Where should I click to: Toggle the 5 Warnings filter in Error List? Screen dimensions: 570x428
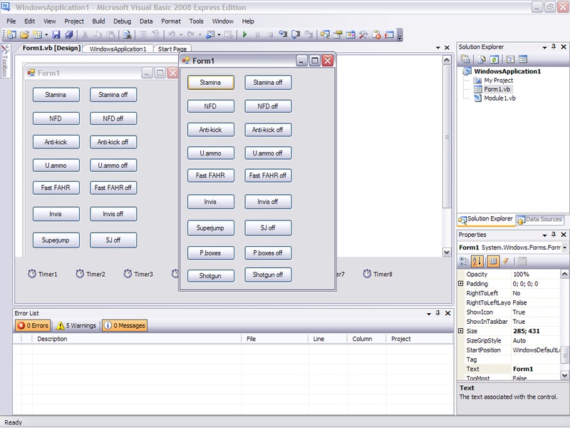[x=76, y=325]
